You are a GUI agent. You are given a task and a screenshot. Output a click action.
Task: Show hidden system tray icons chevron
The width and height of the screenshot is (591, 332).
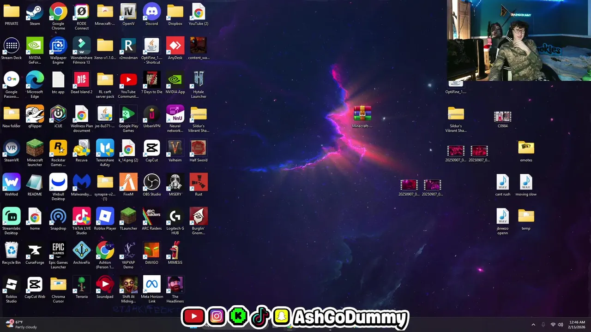pos(533,325)
